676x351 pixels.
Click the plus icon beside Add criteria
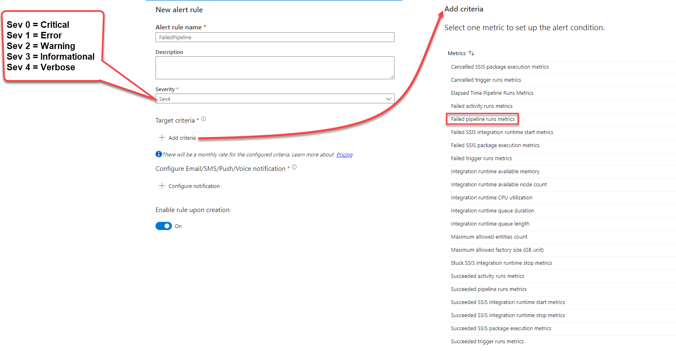point(162,138)
